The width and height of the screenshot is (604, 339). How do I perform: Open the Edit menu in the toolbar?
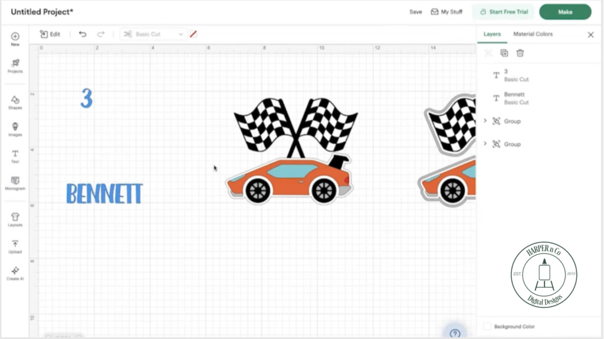[x=50, y=34]
